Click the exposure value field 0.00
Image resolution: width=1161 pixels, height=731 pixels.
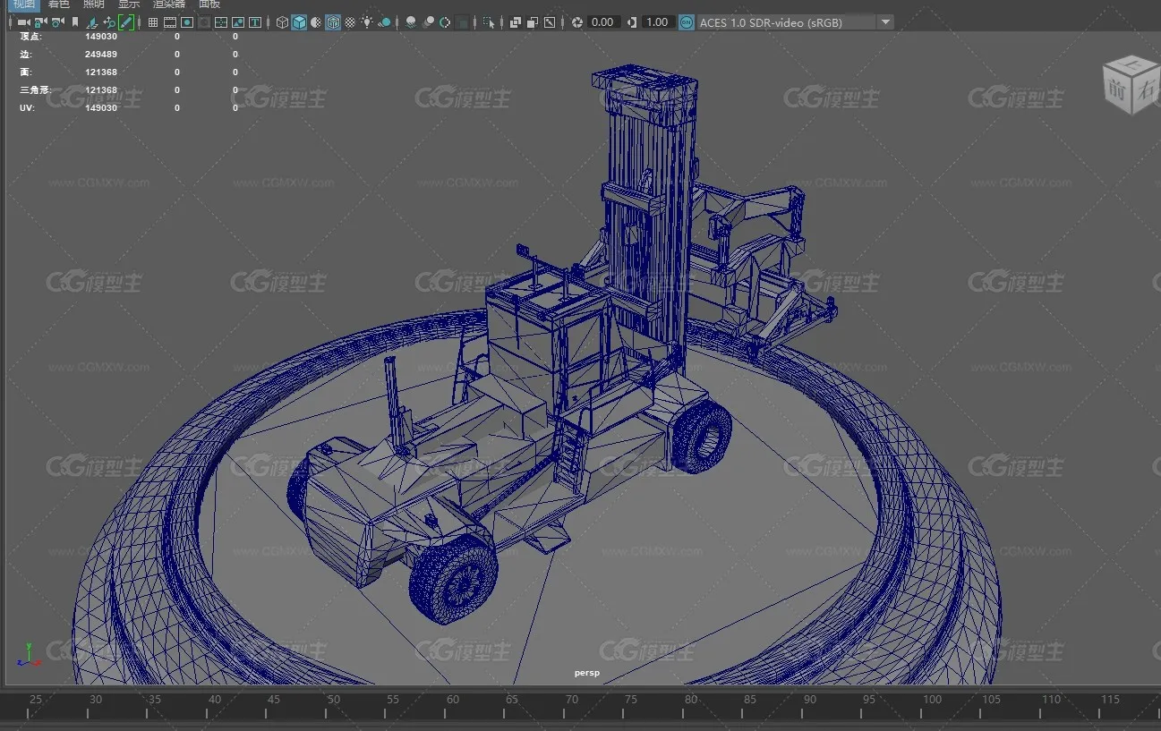[603, 22]
